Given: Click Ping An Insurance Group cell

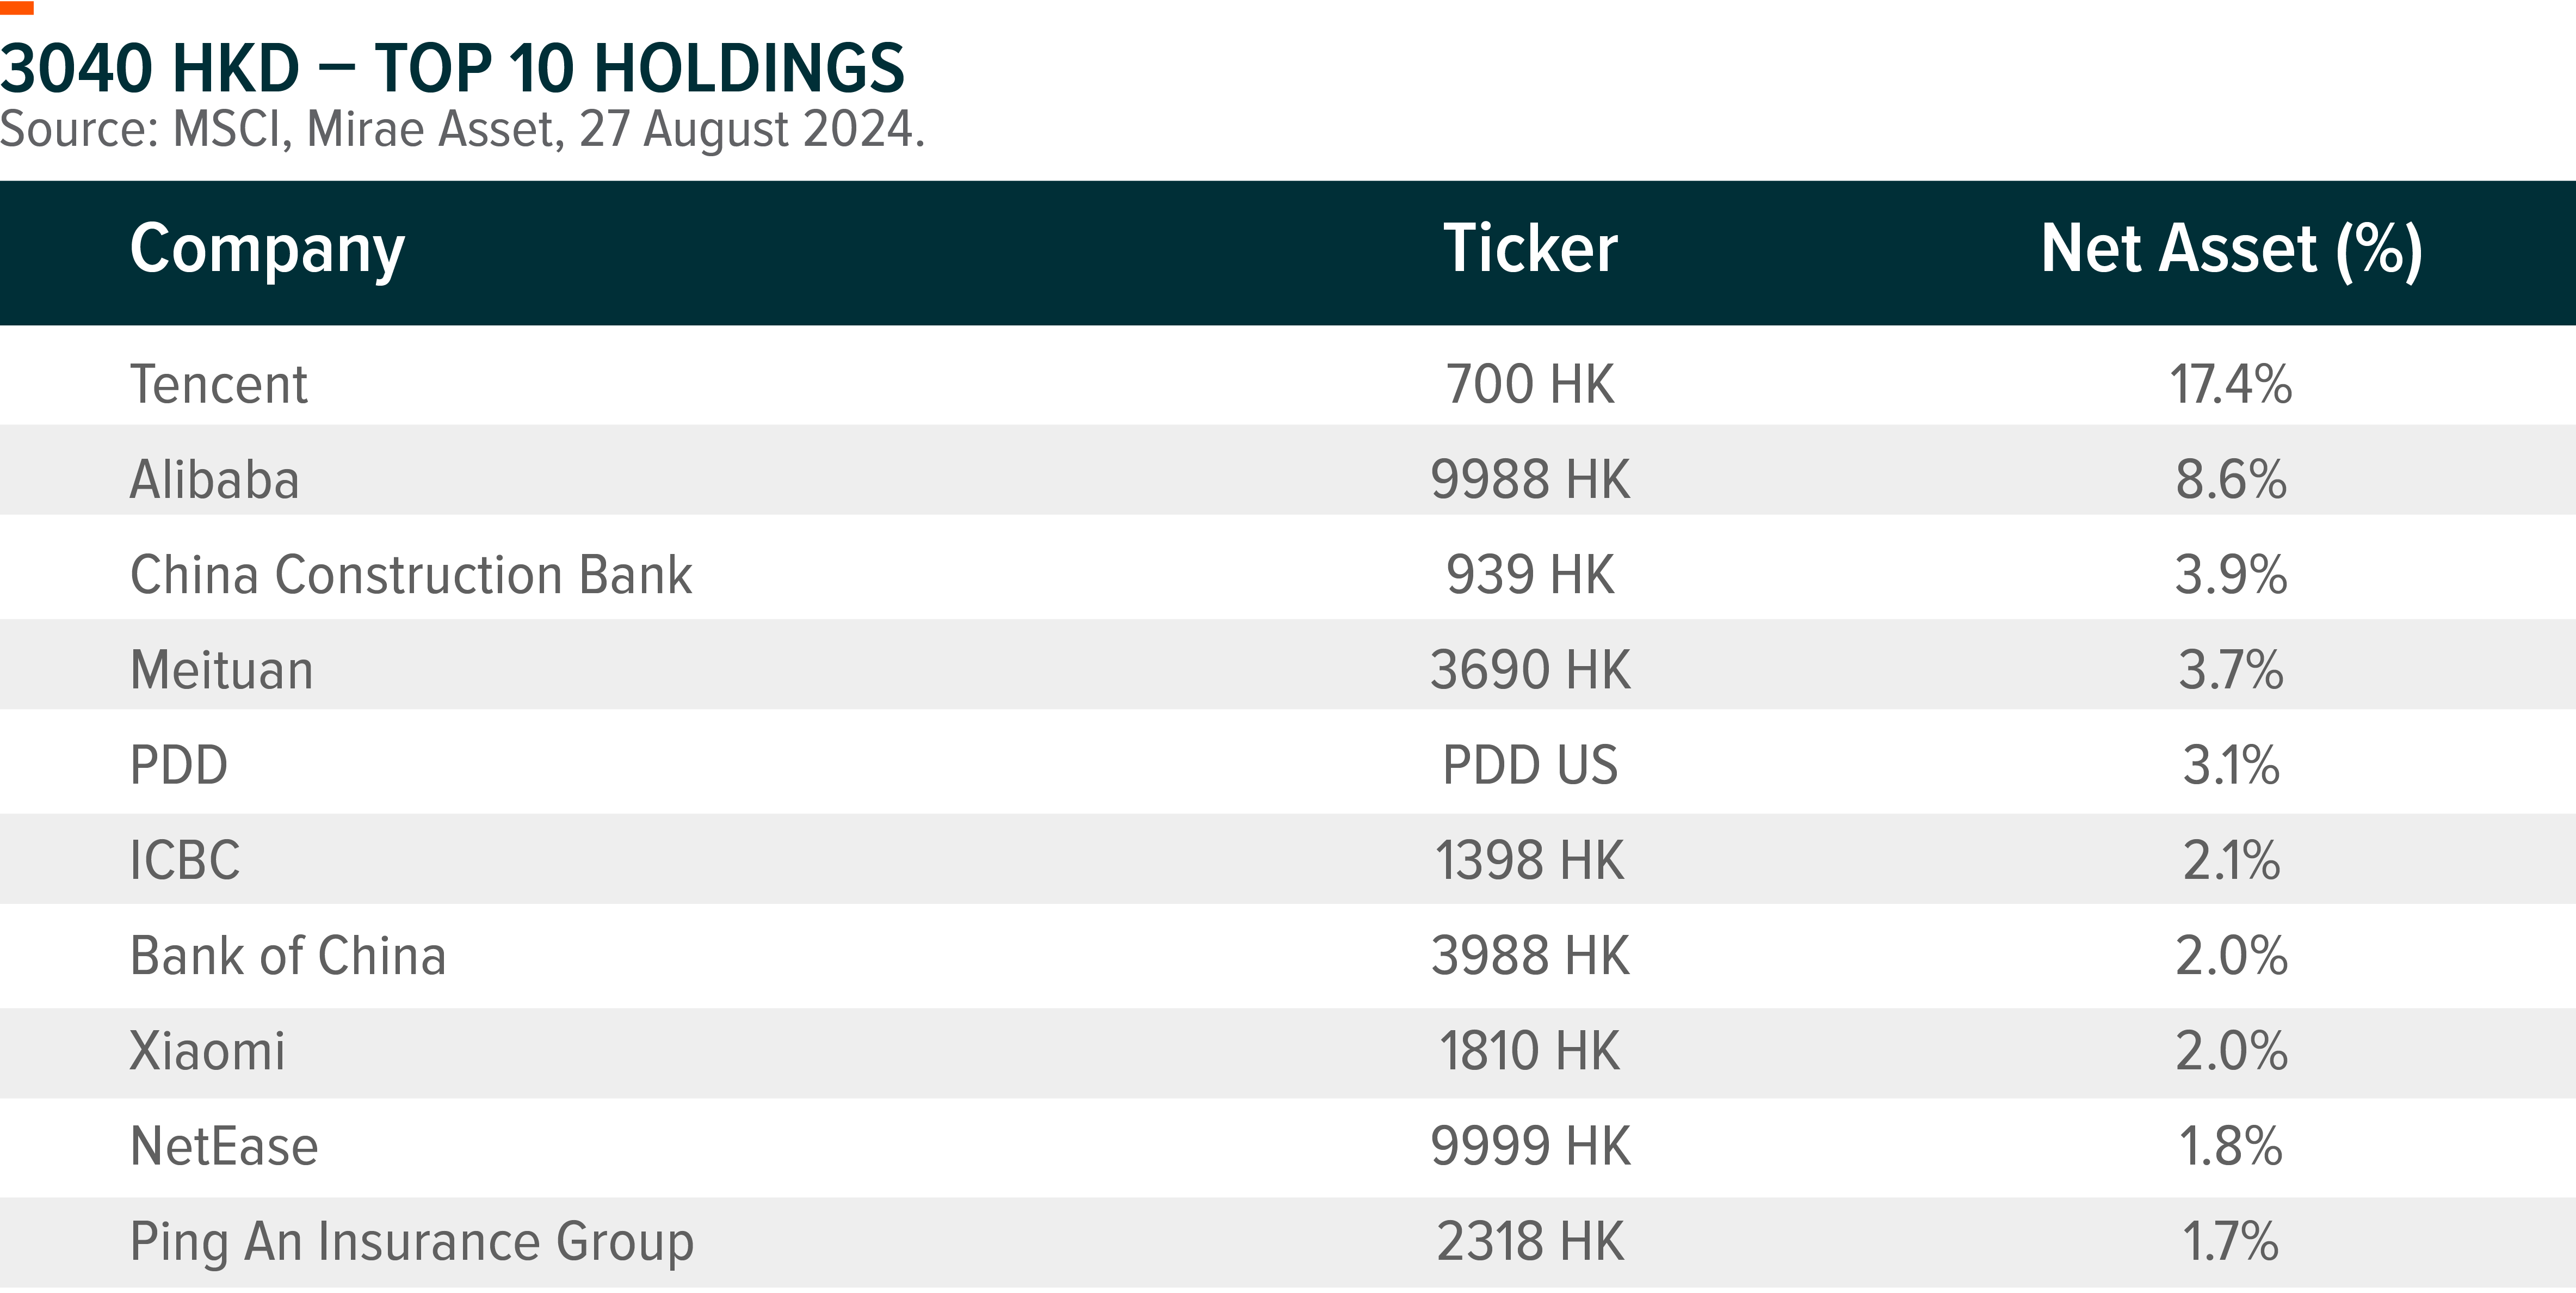Looking at the screenshot, I should point(412,1242).
